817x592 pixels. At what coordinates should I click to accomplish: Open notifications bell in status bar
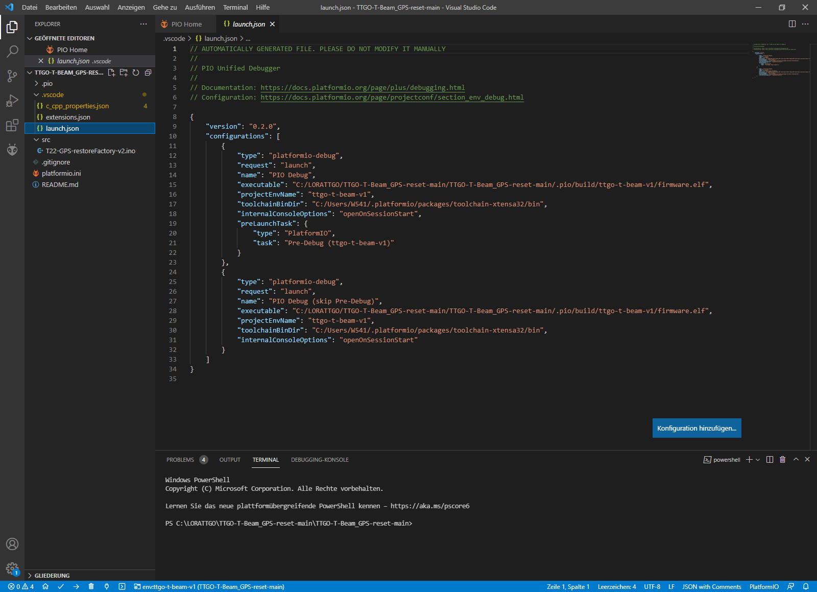point(806,586)
